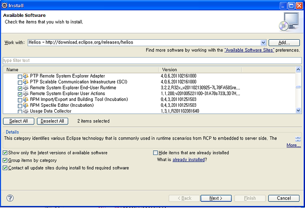Open the More... details link
305x208 pixels.
click(x=294, y=145)
